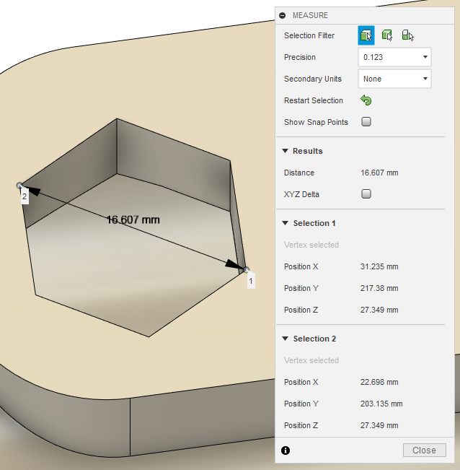
Task: Select Selection 2 Position X value 22.698 mm
Action: [379, 382]
